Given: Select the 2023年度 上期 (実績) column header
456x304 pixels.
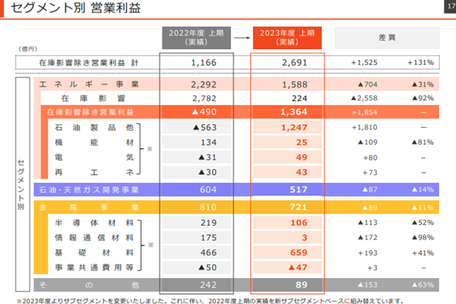Looking at the screenshot, I should [287, 38].
